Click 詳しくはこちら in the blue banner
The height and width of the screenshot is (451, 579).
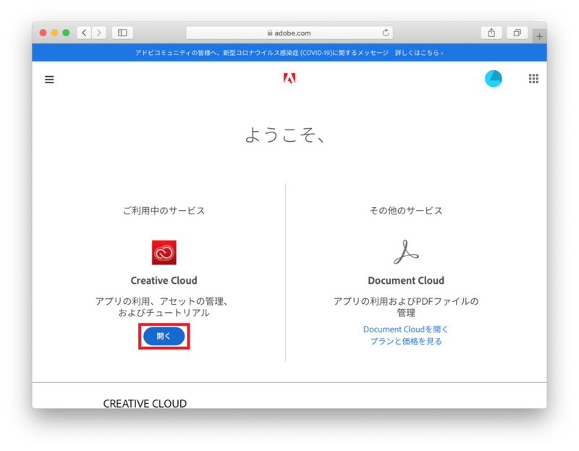pos(419,53)
